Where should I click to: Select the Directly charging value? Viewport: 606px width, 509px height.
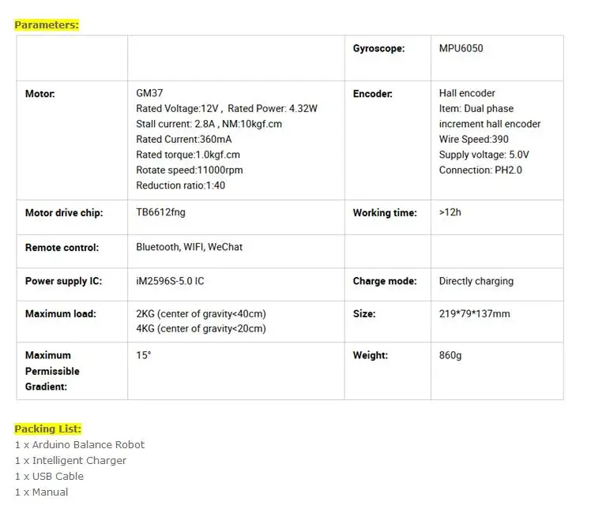(x=476, y=281)
